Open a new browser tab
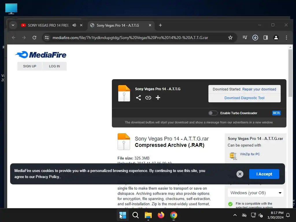296x222 pixels. point(160,25)
